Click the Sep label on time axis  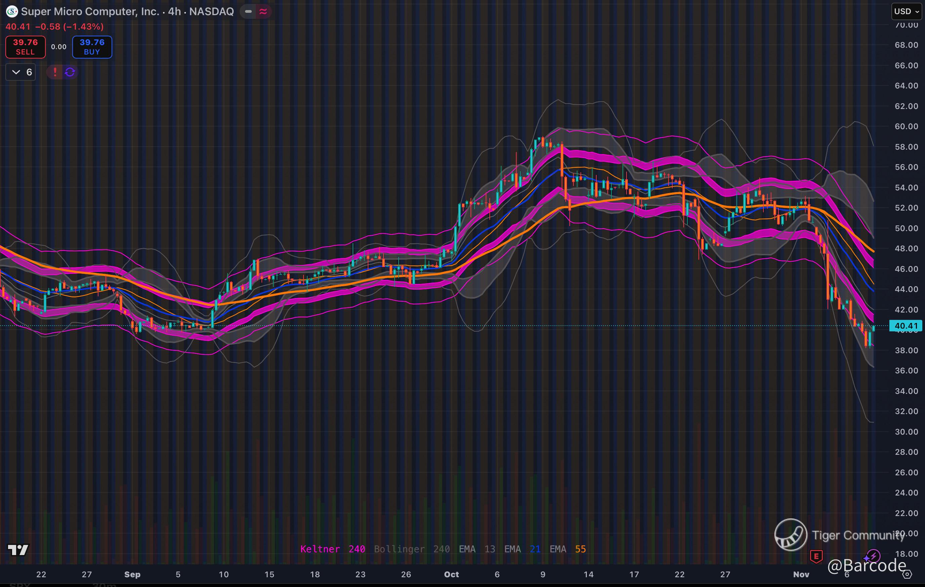(132, 574)
